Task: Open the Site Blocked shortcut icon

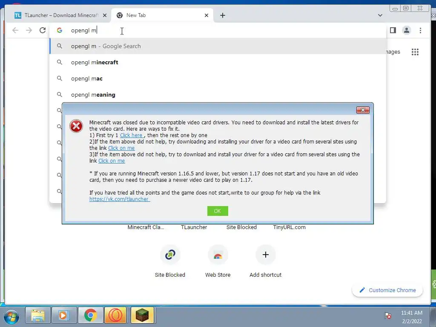Action: [170, 255]
